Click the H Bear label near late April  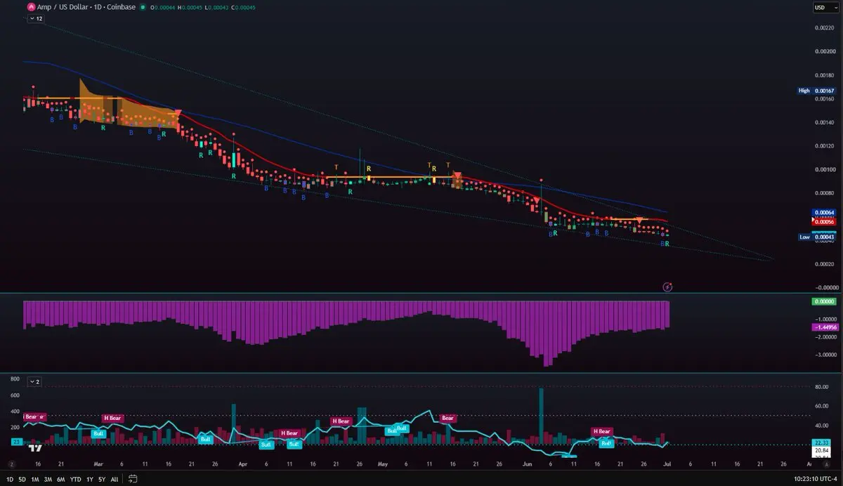point(341,421)
